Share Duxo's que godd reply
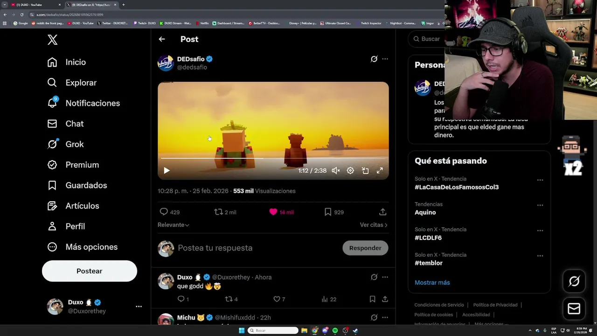Screen dimensions: 597x336 [385, 299]
